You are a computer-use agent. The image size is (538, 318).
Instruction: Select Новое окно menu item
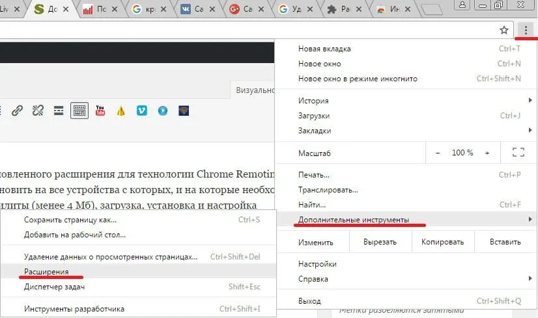406,64
